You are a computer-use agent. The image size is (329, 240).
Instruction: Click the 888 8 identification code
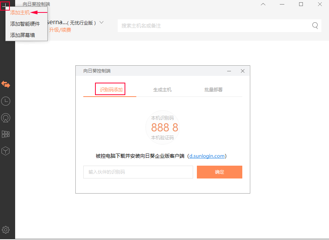tap(165, 127)
